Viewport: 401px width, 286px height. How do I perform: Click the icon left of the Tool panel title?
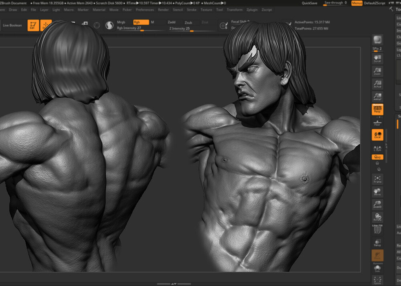point(391,9)
